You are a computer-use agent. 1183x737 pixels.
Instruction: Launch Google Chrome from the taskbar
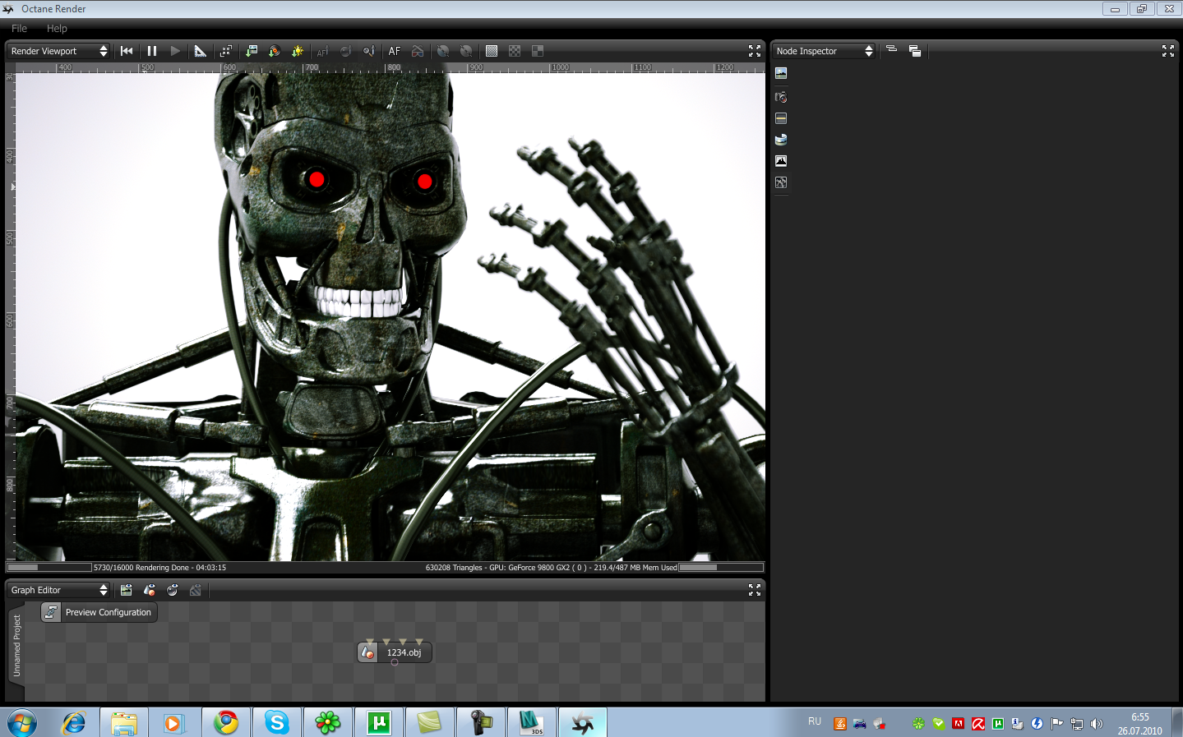coord(226,723)
